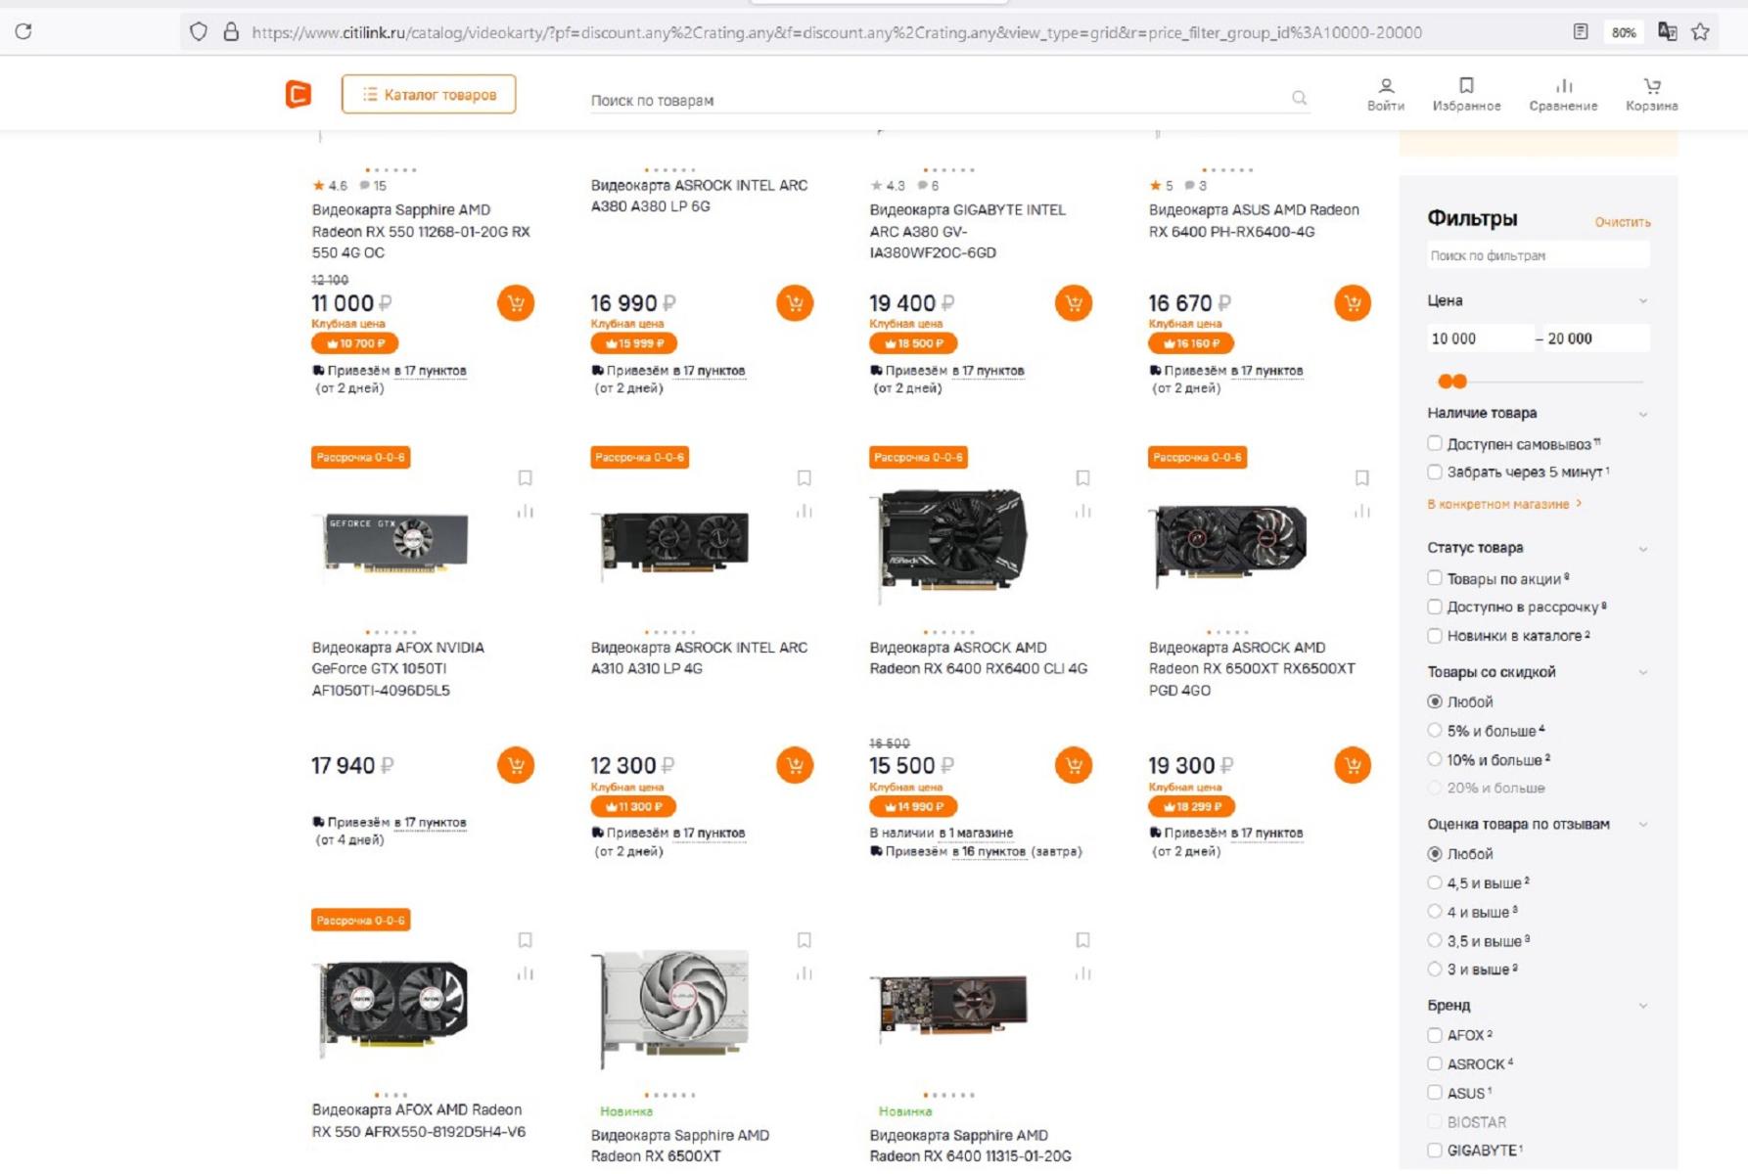Collapse Статус товара filter section
Viewport: 1748px width, 1174px height.
[x=1642, y=549]
